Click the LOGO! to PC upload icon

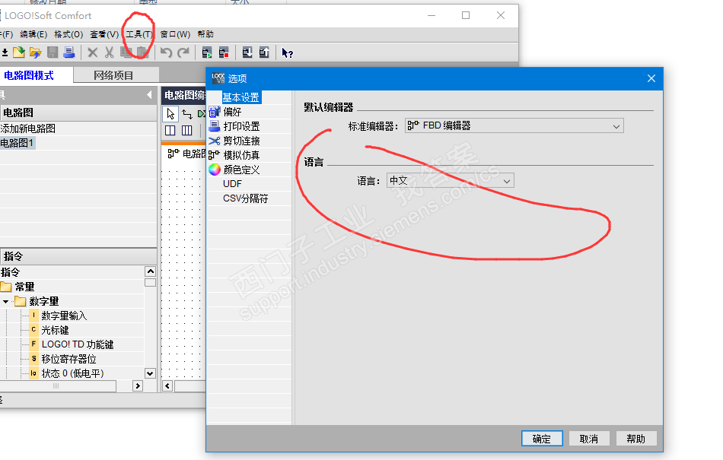pos(264,52)
